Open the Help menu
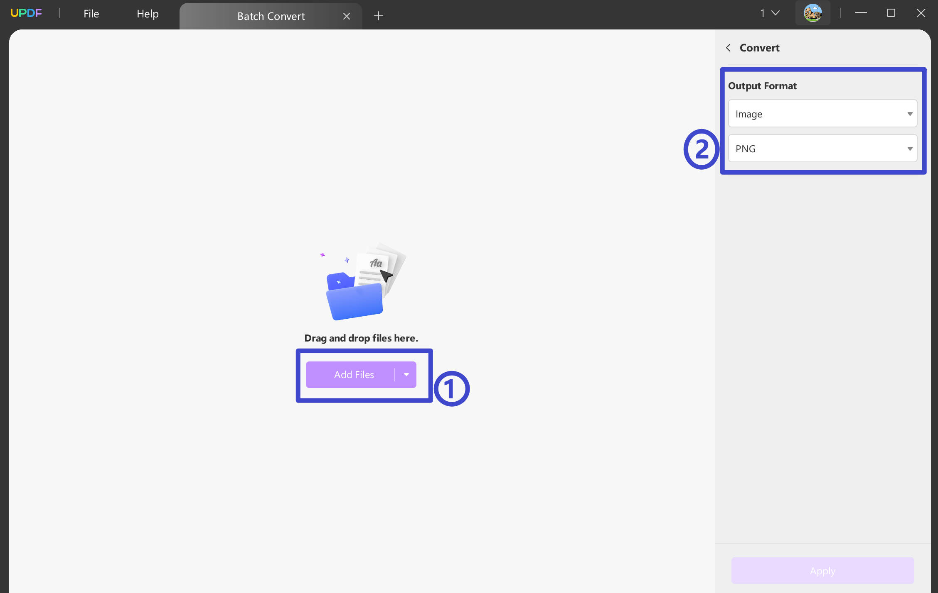The height and width of the screenshot is (593, 938). click(148, 13)
